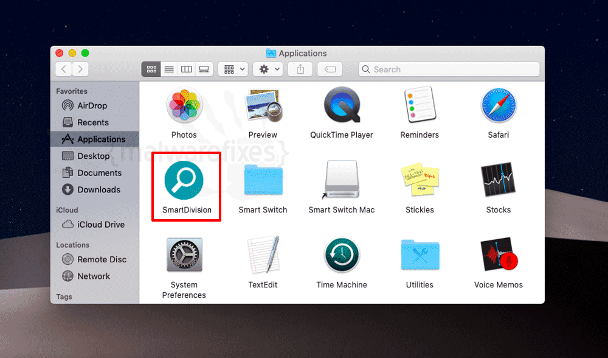The height and width of the screenshot is (358, 608).
Task: Open iCloud Drive in the sidebar
Action: point(95,225)
